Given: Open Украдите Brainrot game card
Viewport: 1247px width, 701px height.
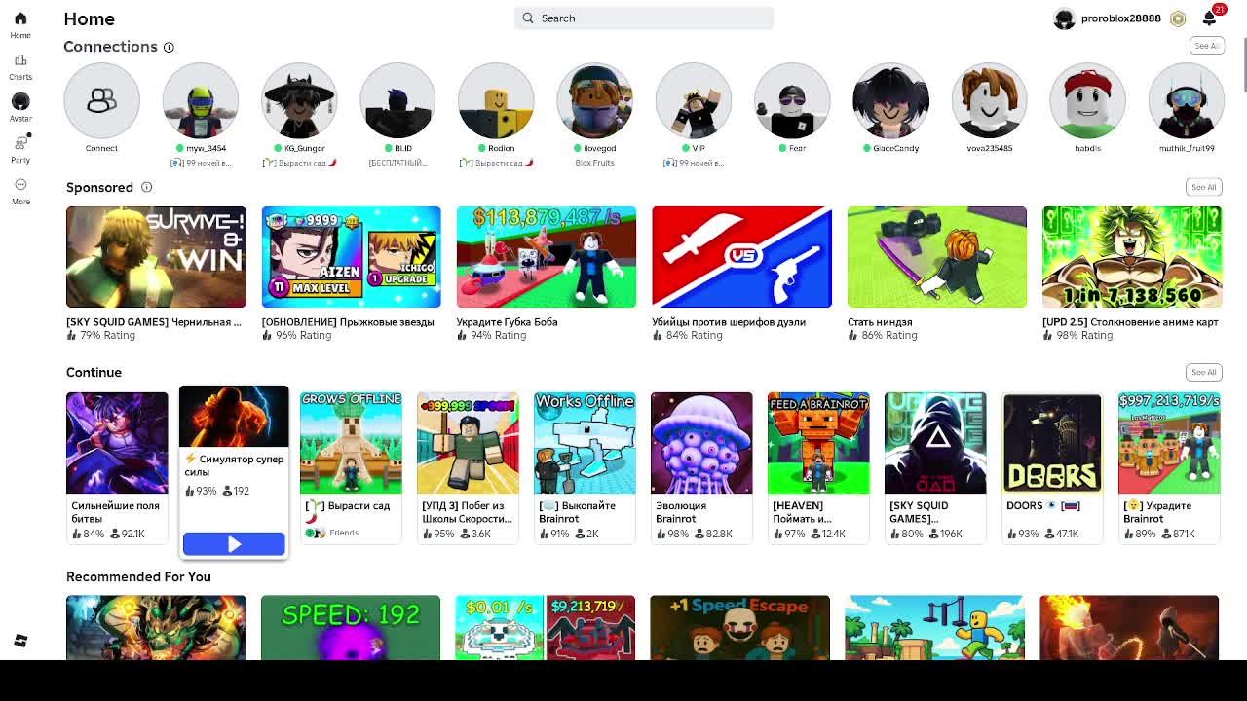Looking at the screenshot, I should click(x=1169, y=467).
